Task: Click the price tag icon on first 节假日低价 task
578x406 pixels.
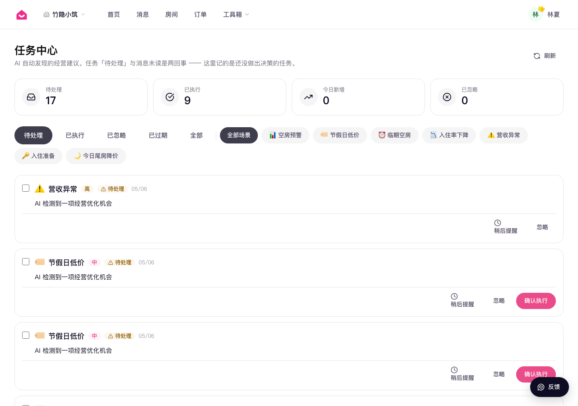Action: click(x=40, y=262)
